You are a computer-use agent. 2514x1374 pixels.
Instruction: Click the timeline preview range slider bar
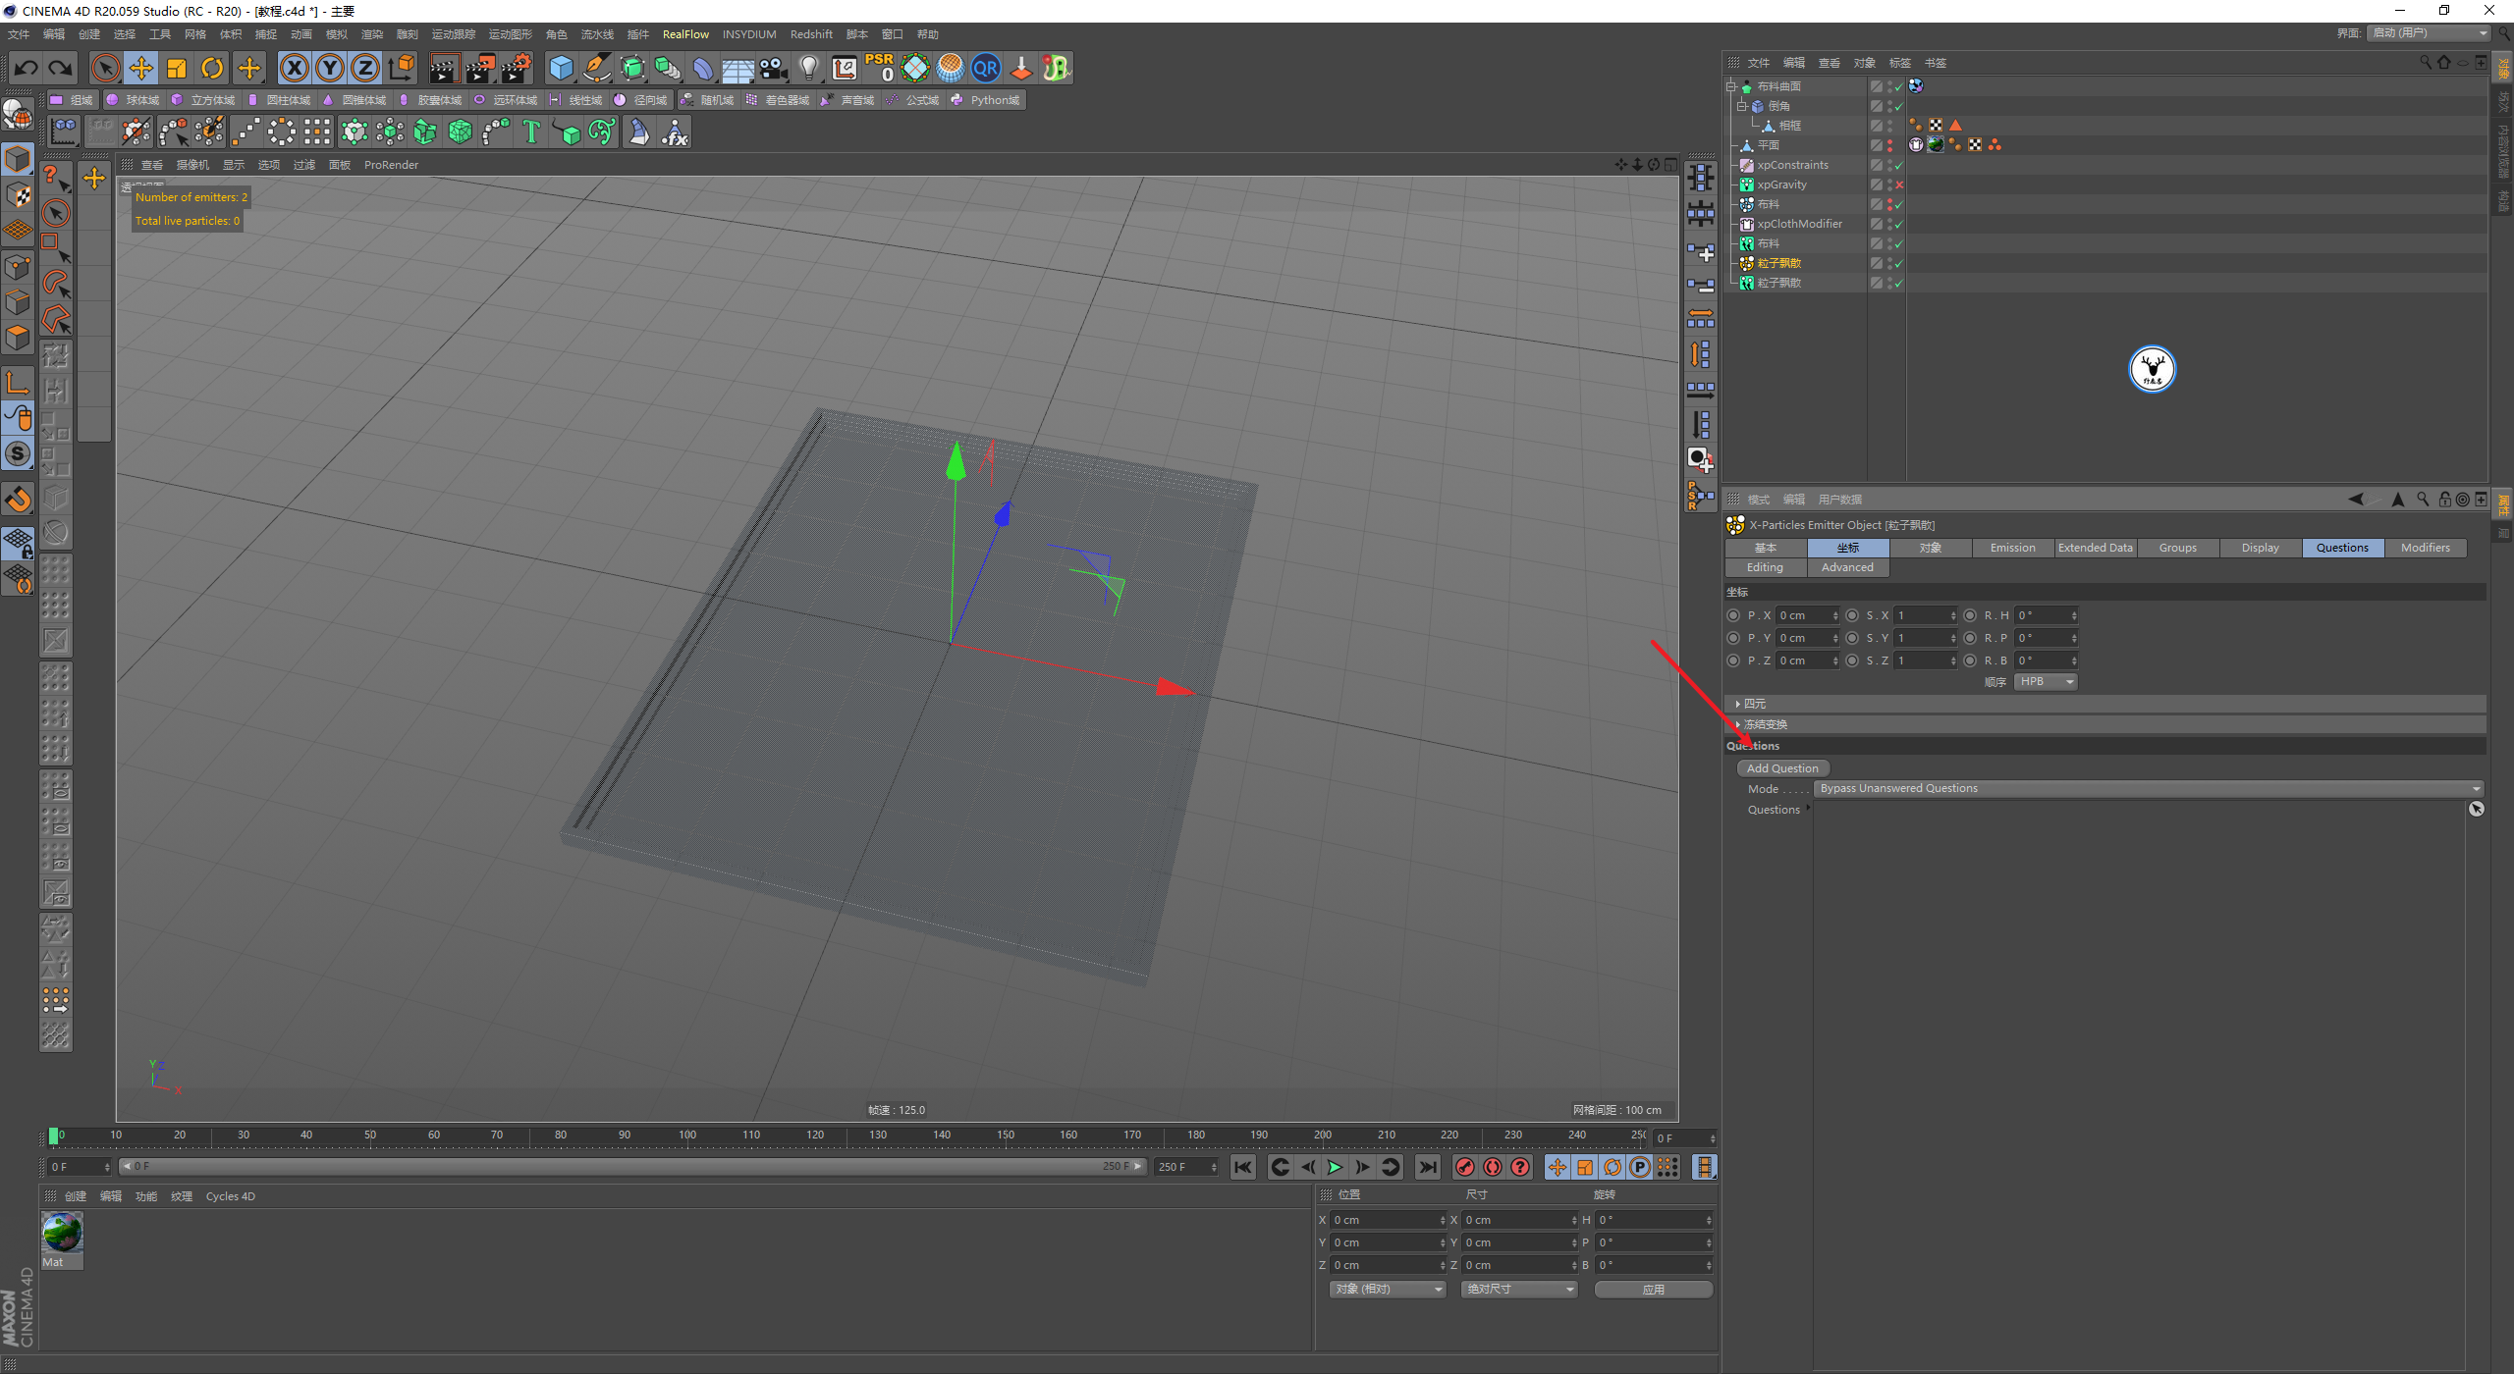click(633, 1167)
